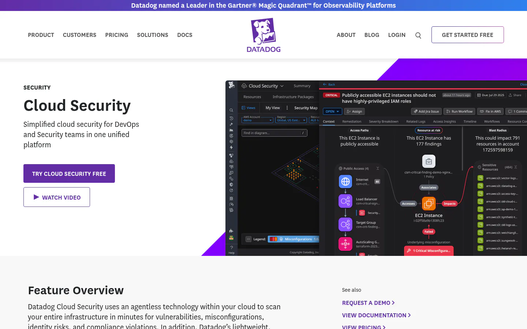Click the S3 bucket icon for hetansh-re
Viewport: 527px width, 329px height.
pyautogui.click(x=481, y=248)
